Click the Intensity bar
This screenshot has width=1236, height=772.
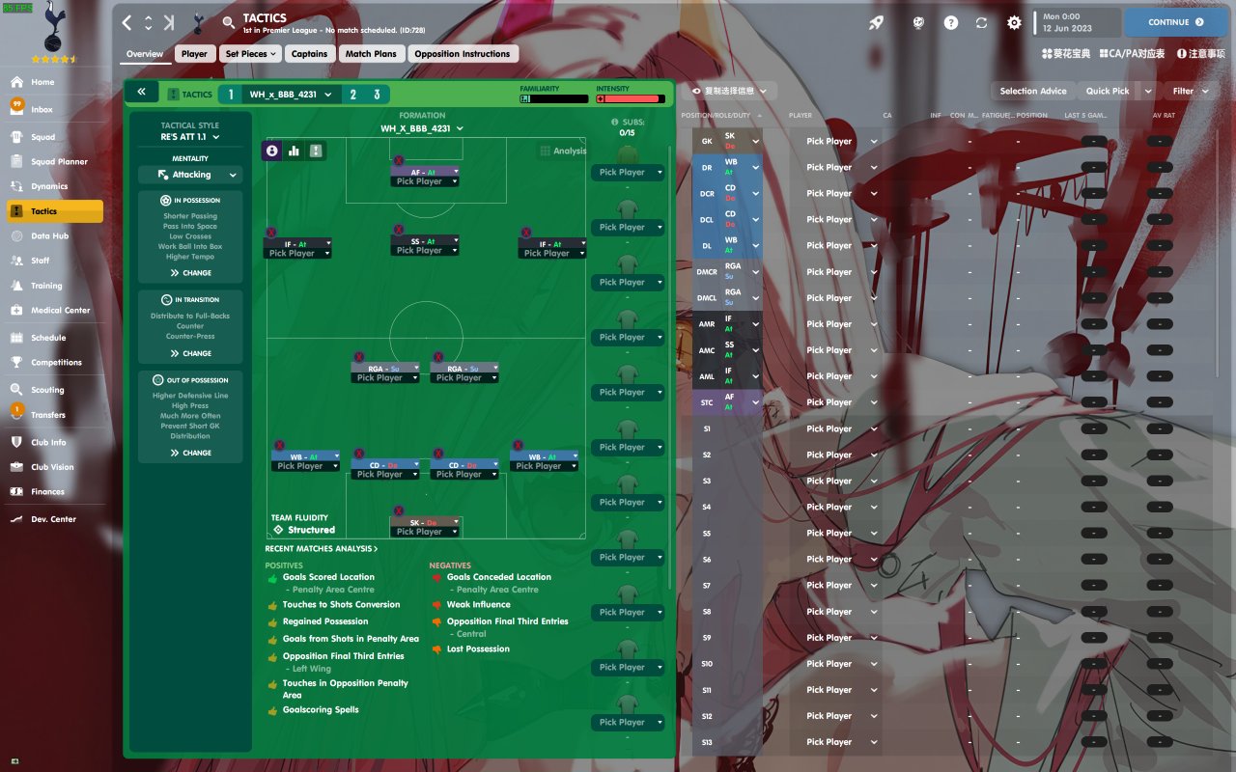(x=631, y=98)
